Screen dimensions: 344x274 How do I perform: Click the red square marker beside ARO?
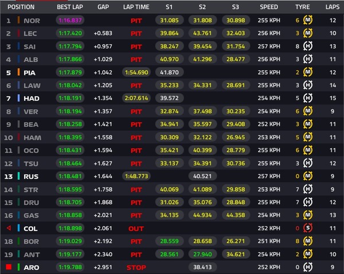8,267
